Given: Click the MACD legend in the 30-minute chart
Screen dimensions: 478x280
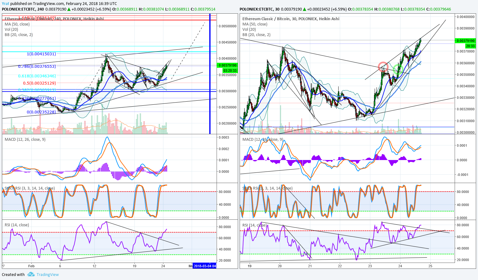Looking at the screenshot, I should coord(263,140).
